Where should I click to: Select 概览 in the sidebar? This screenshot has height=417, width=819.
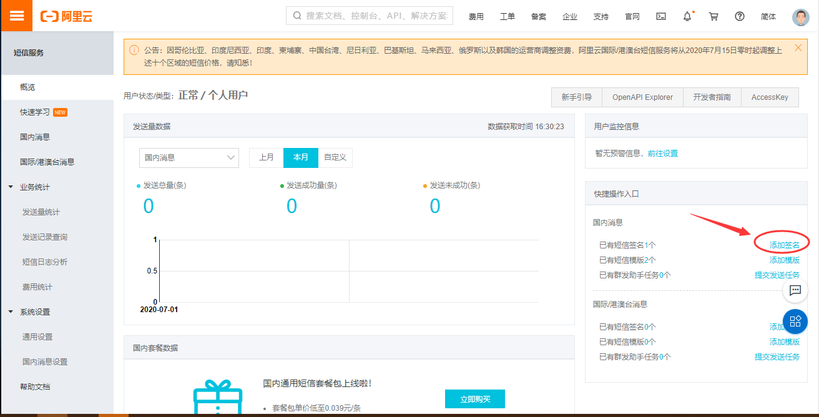pos(57,87)
